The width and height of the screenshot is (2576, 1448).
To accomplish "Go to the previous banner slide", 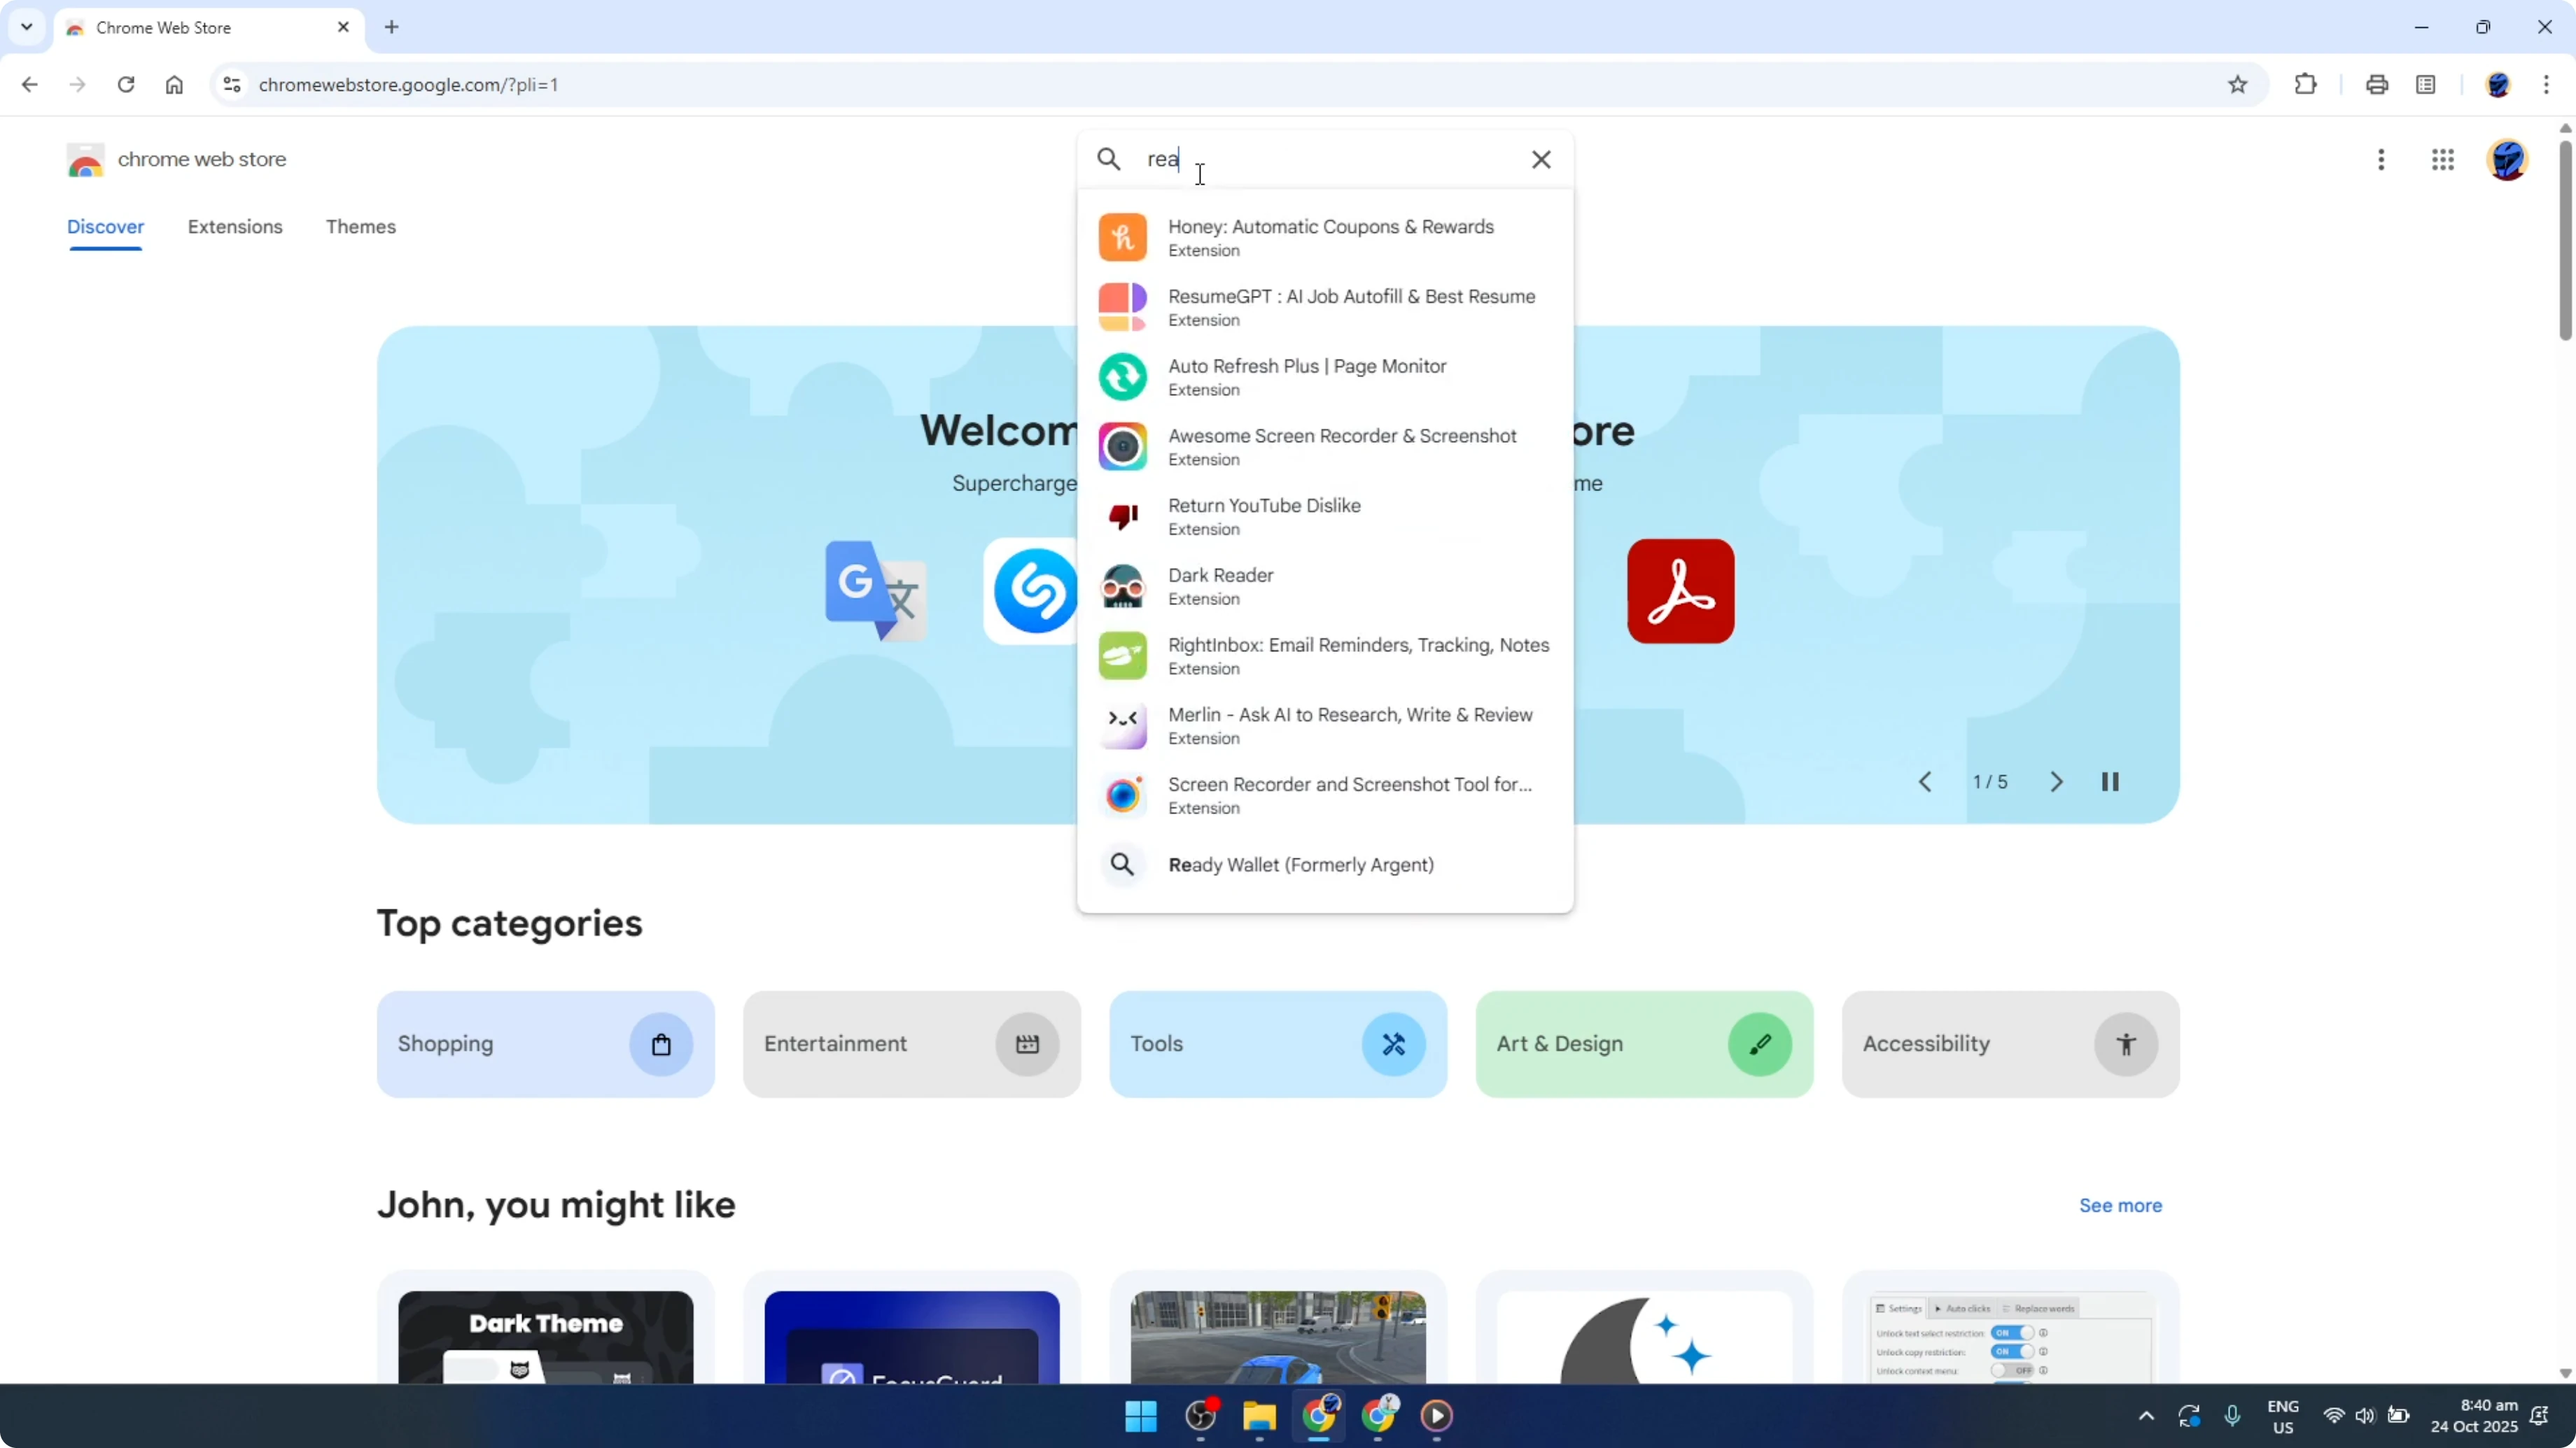I will pos(1925,781).
